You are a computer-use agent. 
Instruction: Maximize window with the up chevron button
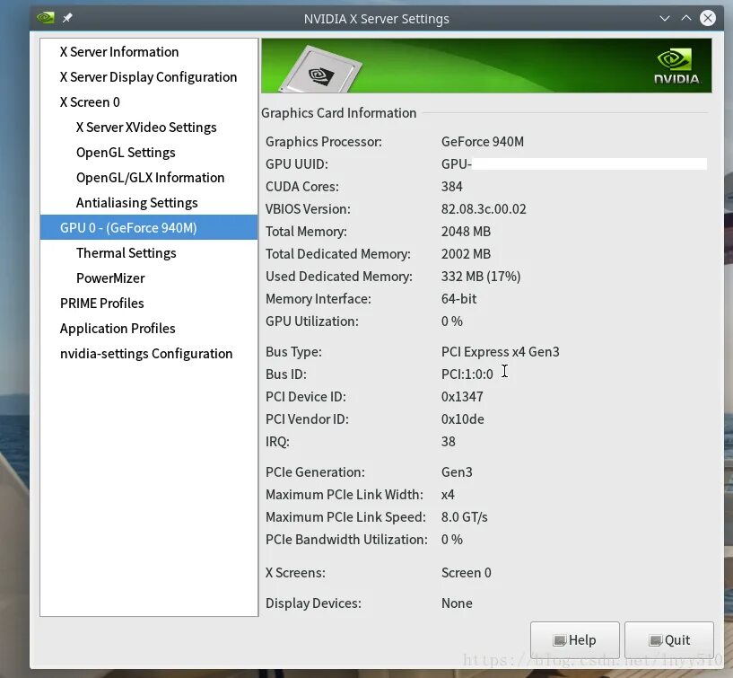(685, 18)
